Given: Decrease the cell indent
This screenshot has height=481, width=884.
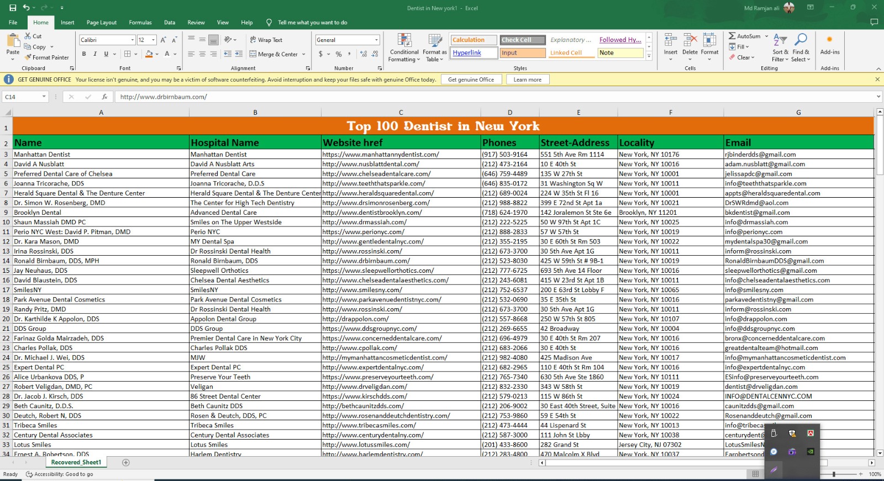Looking at the screenshot, I should [x=228, y=54].
